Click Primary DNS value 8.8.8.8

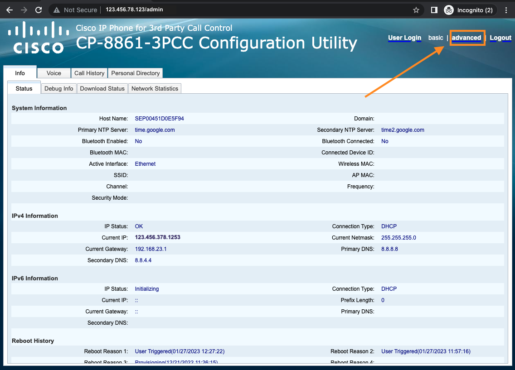(x=389, y=249)
